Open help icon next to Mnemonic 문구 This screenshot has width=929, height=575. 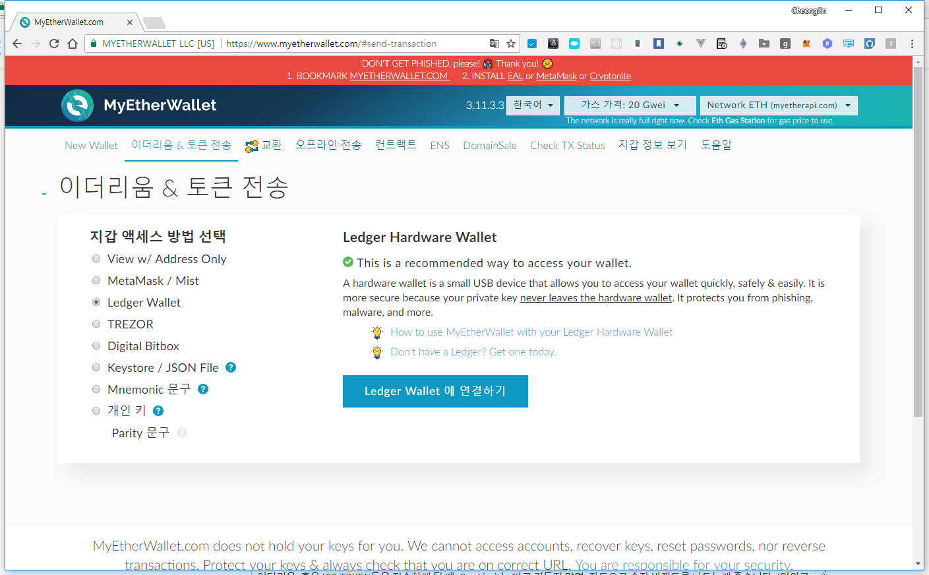pos(203,389)
